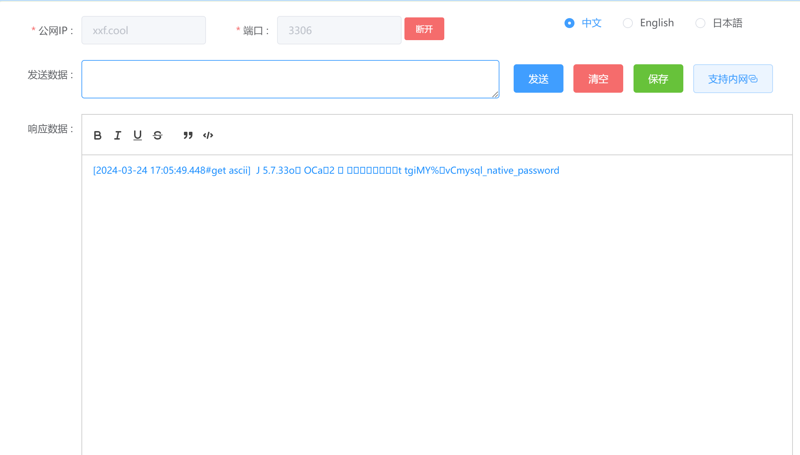Toggle bold formatting in response editor
800x455 pixels.
97,135
